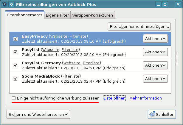The width and height of the screenshot is (183, 125).
Task: Toggle the SocialMediaBlock checkbox
Action: pos(15,79)
